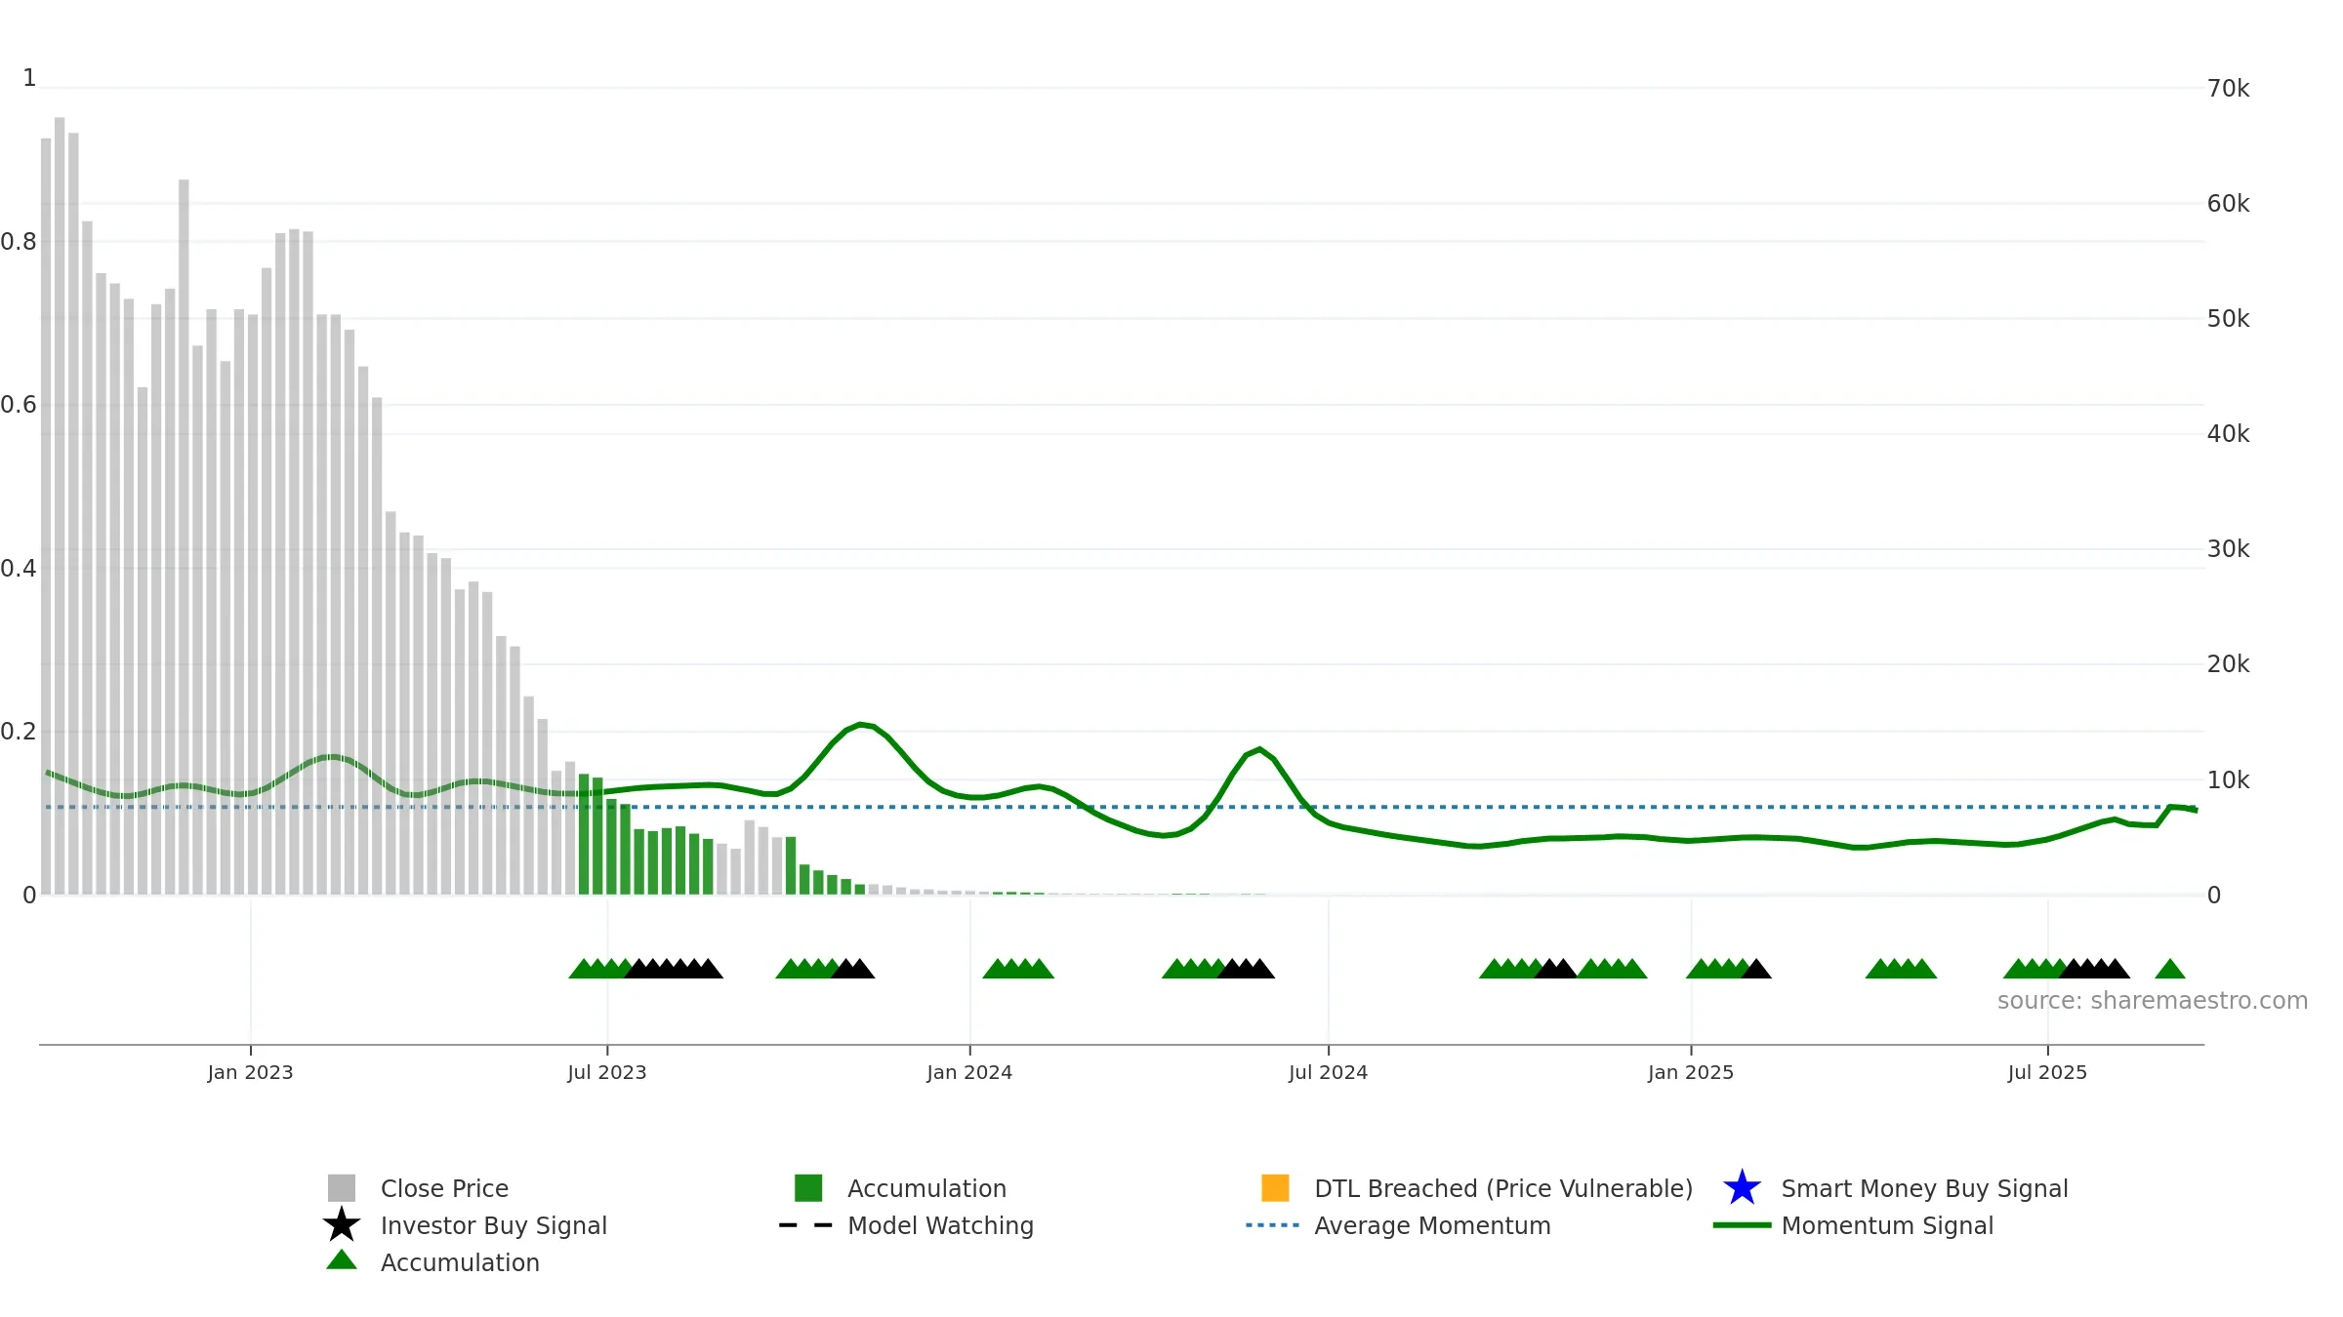
Task: Toggle the Investor Buy Signal legend label
Action: tap(493, 1225)
